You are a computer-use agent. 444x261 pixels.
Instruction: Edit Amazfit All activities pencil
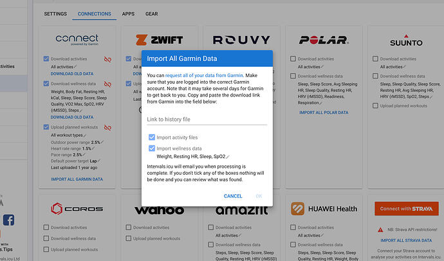pos(240,235)
